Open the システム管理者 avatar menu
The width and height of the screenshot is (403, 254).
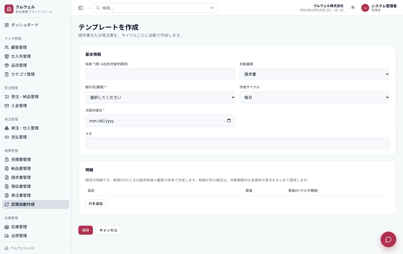click(x=365, y=8)
